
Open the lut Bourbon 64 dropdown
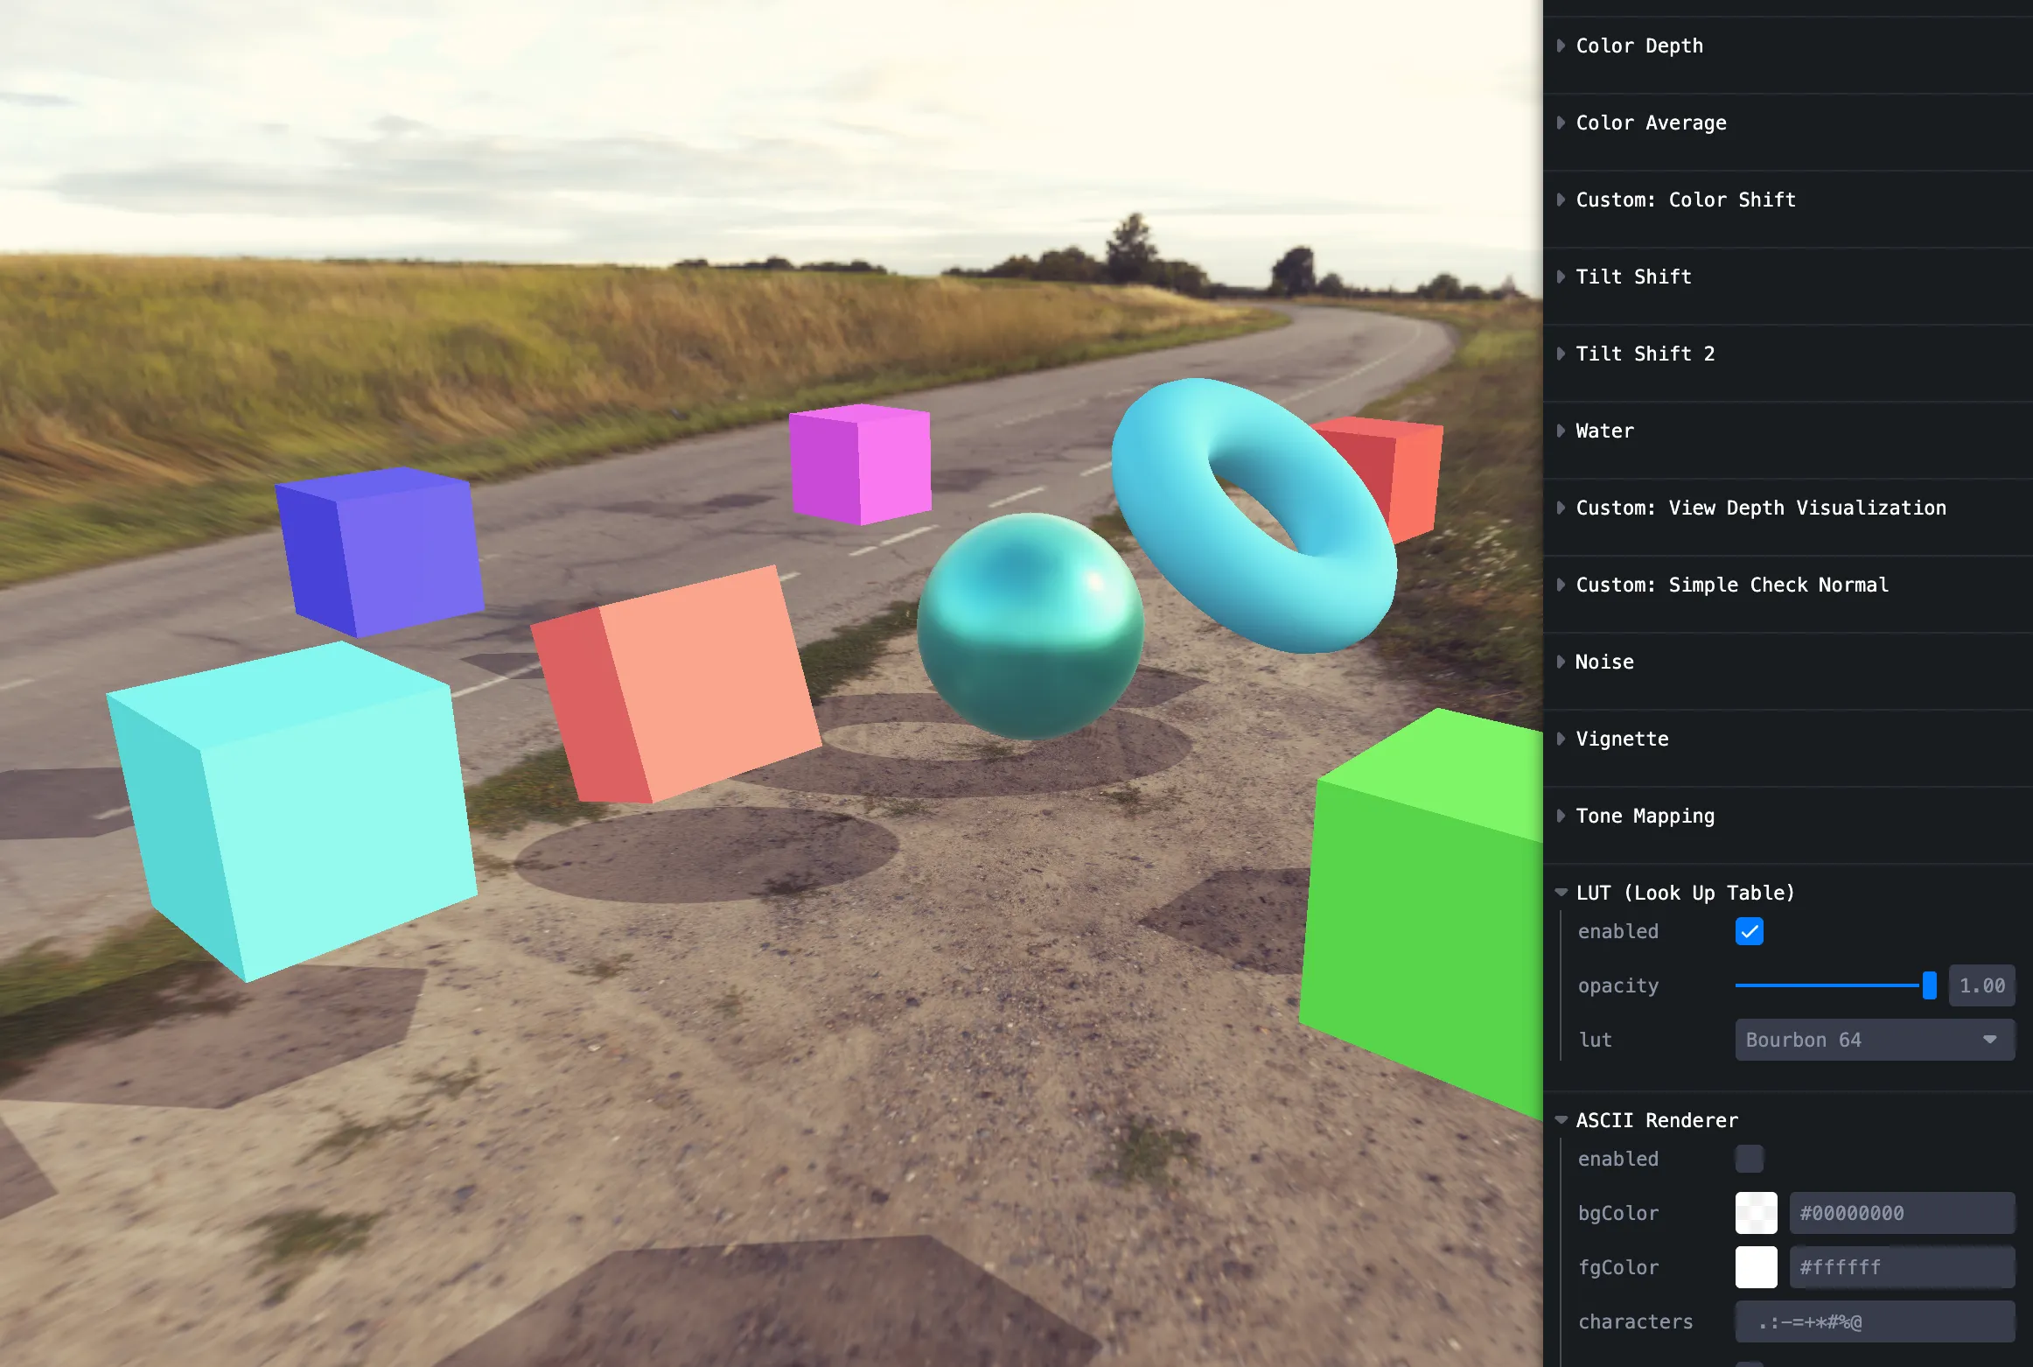pos(1874,1040)
